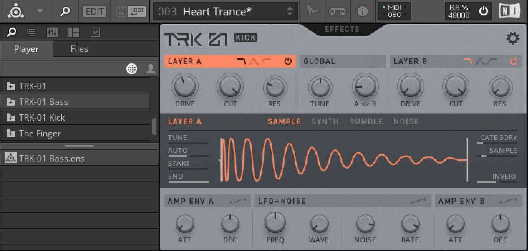The height and width of the screenshot is (251, 528).
Task: Open the mixer faders panel icon
Action: (x=52, y=33)
